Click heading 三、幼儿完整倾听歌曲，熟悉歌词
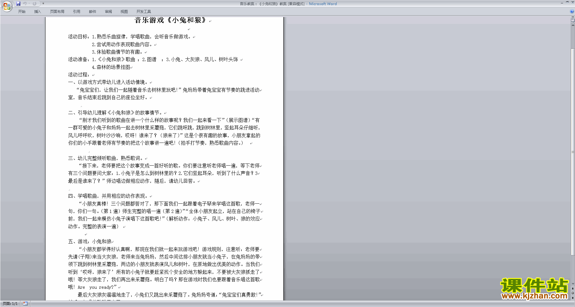This screenshot has height=307, width=575. click(x=105, y=158)
